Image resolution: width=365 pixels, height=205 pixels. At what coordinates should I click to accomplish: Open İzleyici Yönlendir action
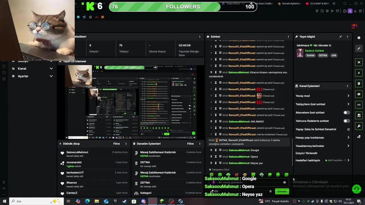(x=307, y=153)
